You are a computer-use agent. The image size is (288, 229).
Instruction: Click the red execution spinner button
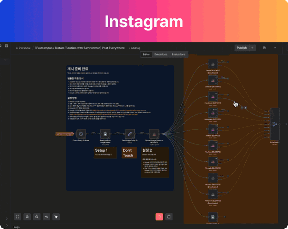click(x=159, y=217)
